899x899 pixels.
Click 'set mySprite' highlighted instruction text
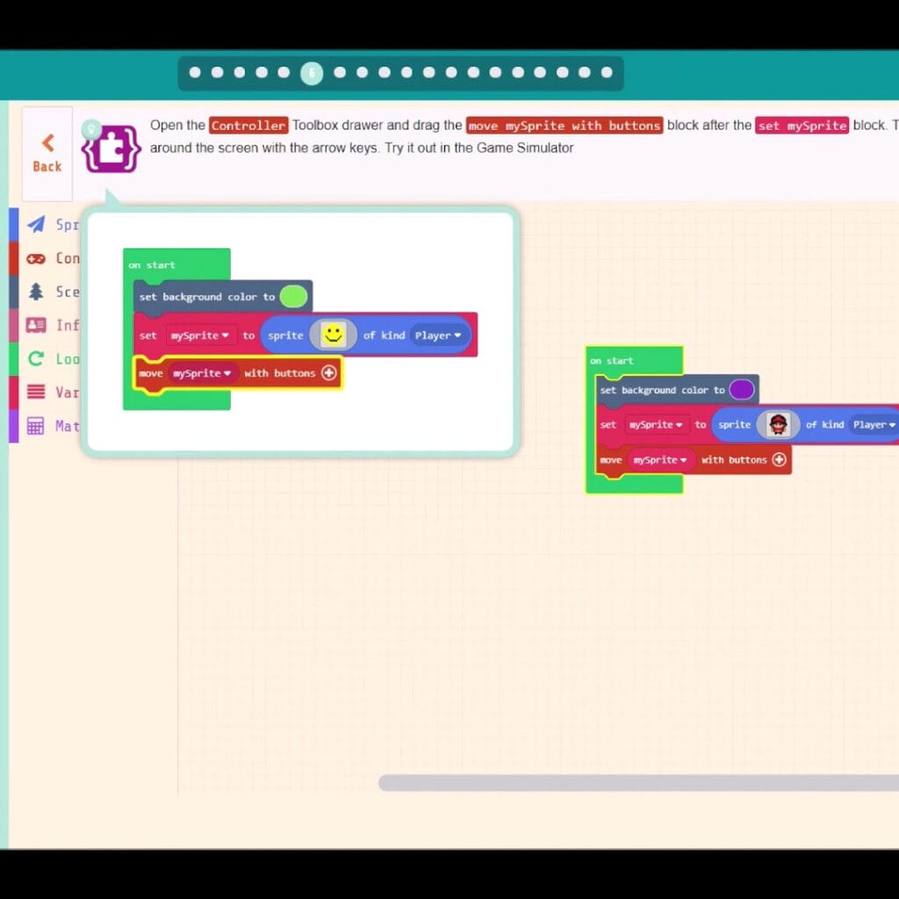coord(802,126)
